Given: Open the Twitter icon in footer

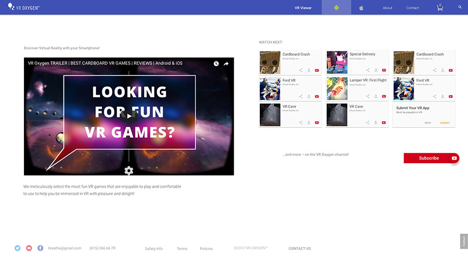Looking at the screenshot, I should pyautogui.click(x=18, y=248).
